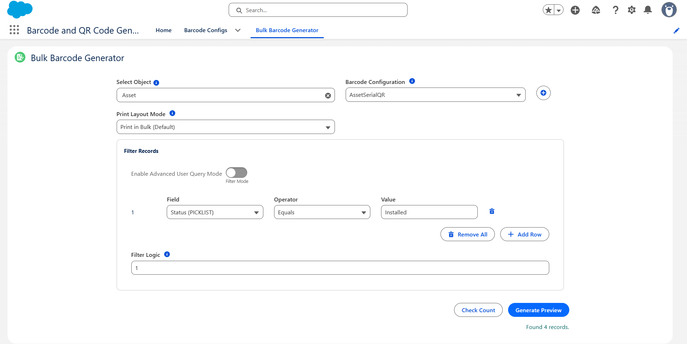This screenshot has width=687, height=344.
Task: Show info tooltip for Filter Logic
Action: pyautogui.click(x=167, y=254)
